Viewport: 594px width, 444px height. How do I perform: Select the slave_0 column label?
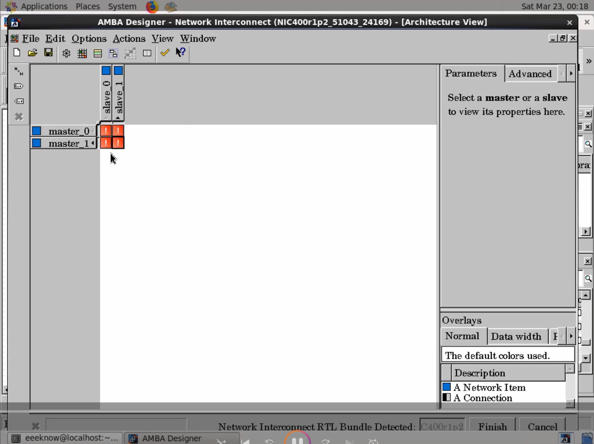click(107, 97)
